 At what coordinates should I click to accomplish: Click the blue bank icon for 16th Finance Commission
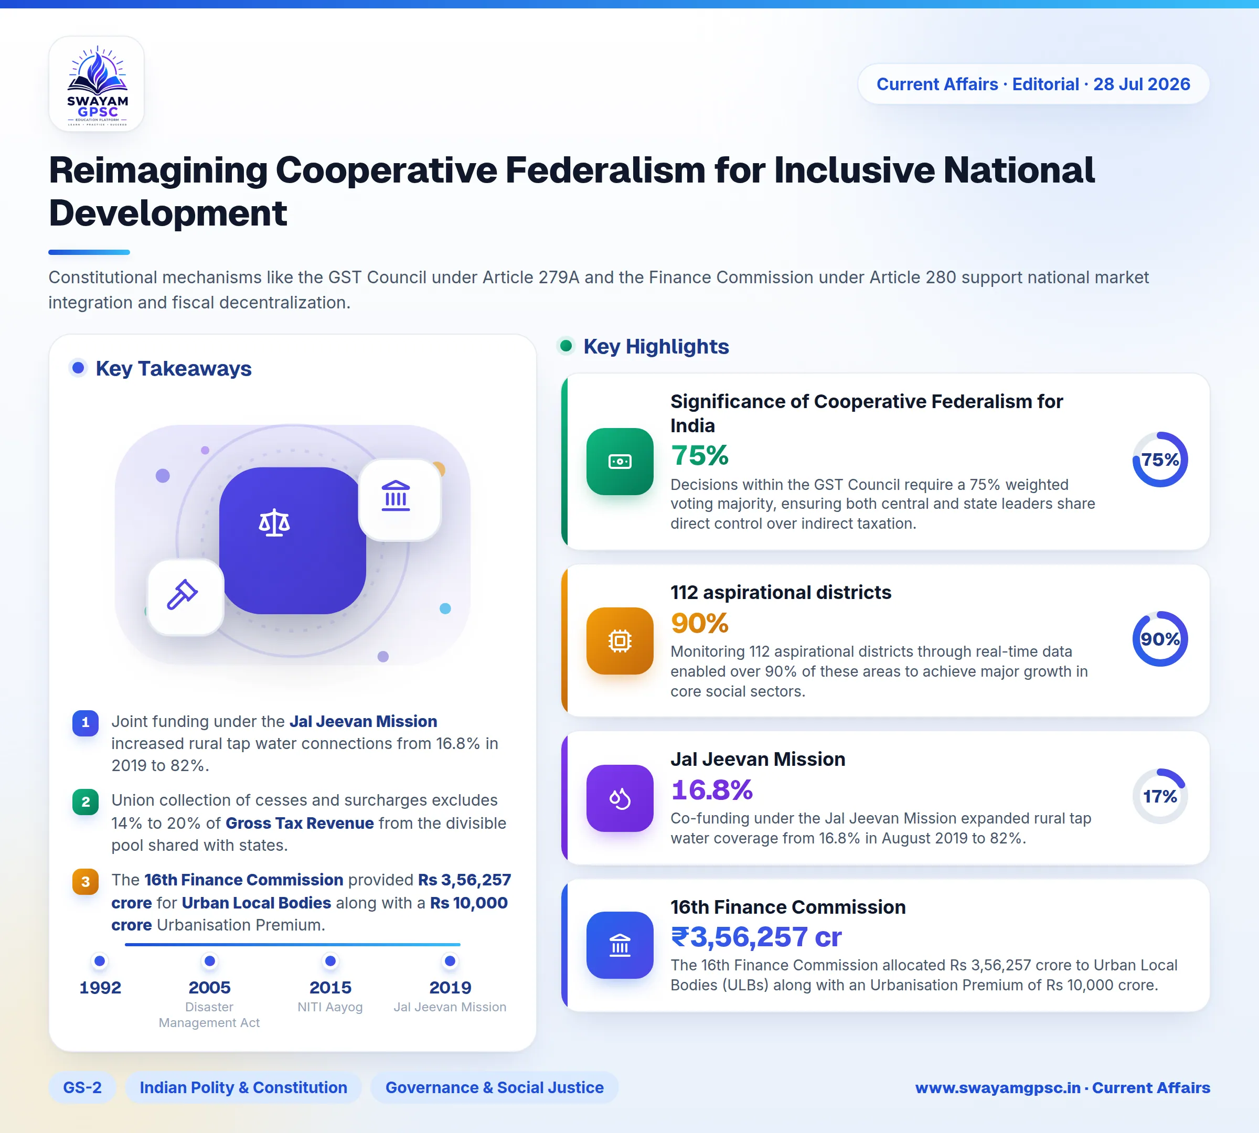pos(620,945)
